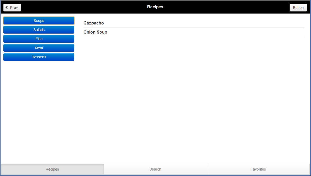Click the back chevron icon beside Prev

click(7, 8)
